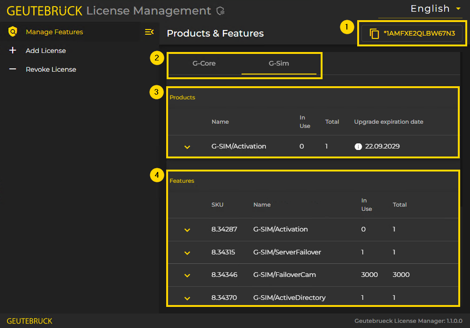This screenshot has height=328, width=470.
Task: Click the SKU column header in Features
Action: (x=217, y=204)
